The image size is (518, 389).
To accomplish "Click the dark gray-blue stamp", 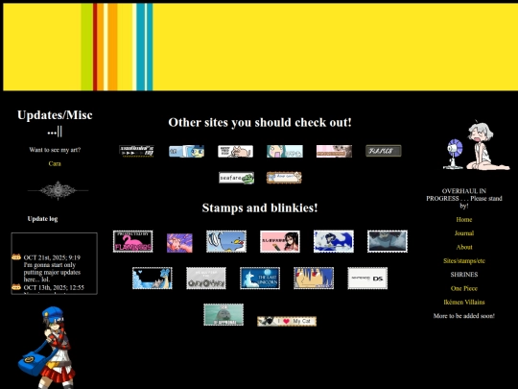I will click(388, 241).
